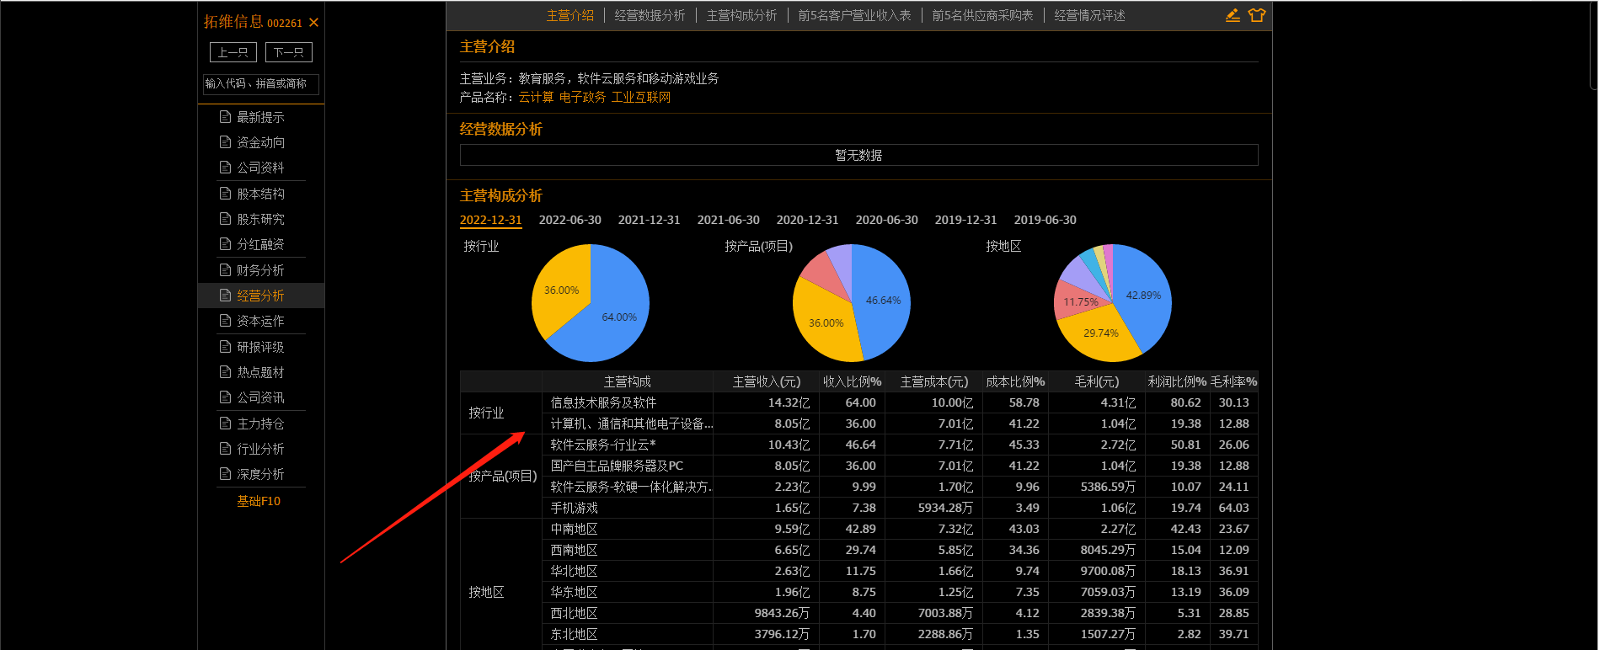Open 财务分析 in the sidebar
This screenshot has width=1599, height=650.
click(x=260, y=270)
